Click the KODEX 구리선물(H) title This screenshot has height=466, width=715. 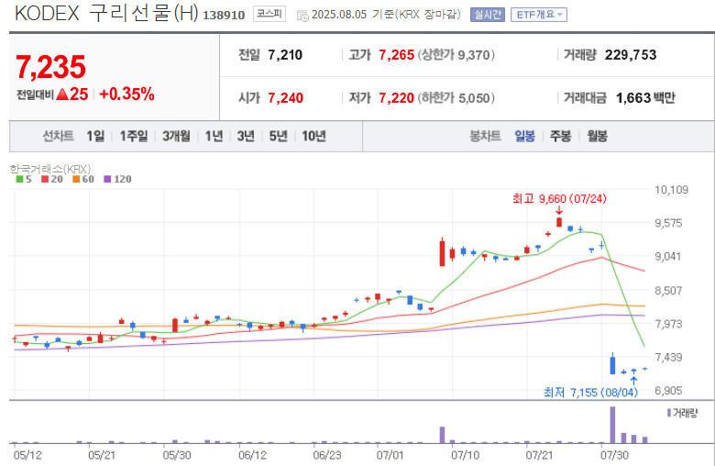coord(106,14)
